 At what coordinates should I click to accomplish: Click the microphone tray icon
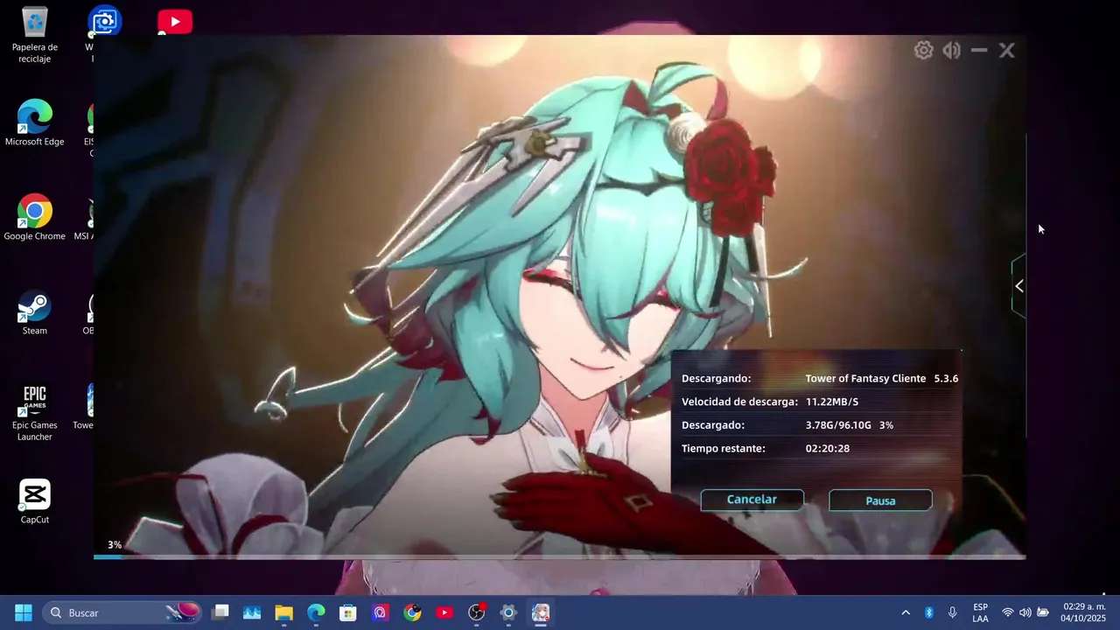click(952, 612)
